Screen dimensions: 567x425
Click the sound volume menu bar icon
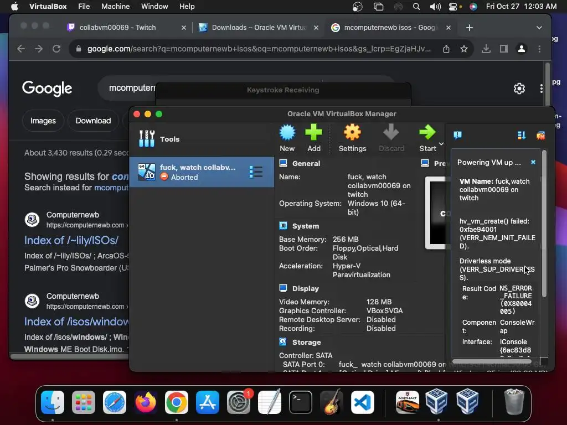click(435, 7)
